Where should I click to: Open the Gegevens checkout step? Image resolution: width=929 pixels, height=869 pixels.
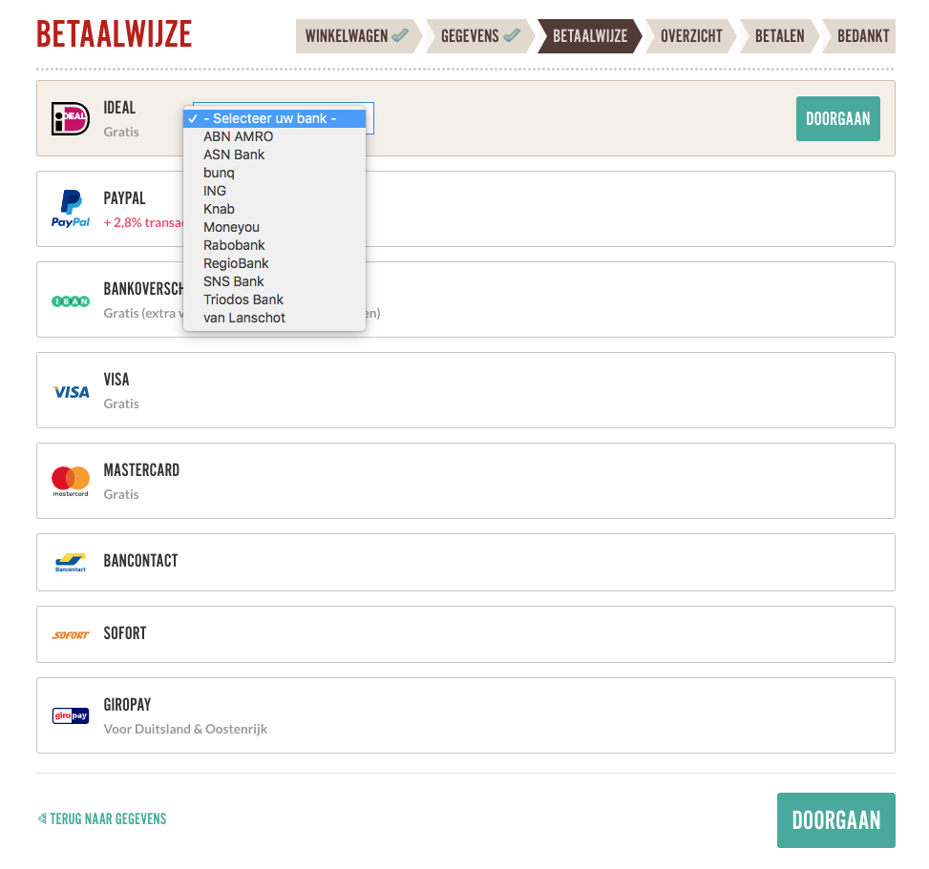tap(479, 36)
